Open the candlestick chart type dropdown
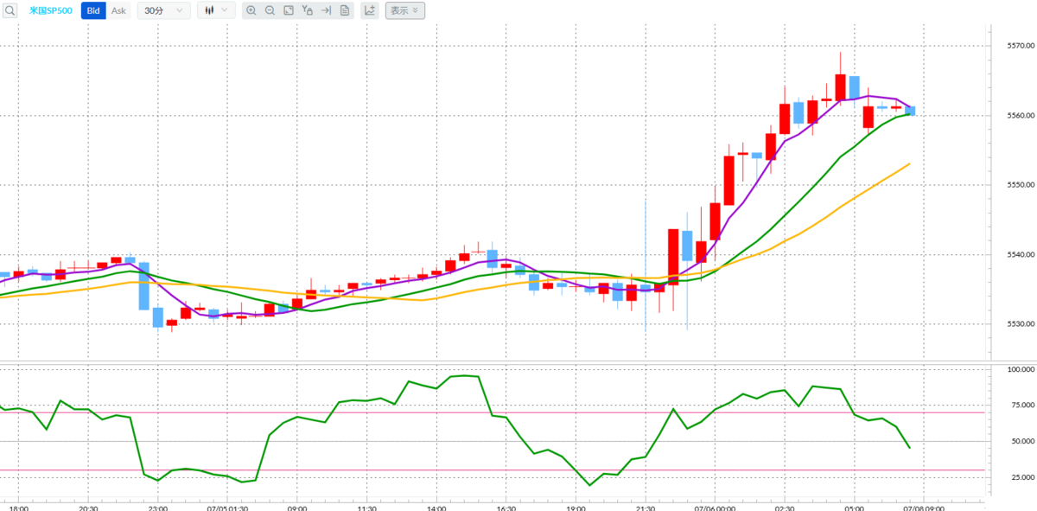The image size is (1037, 511). (x=216, y=11)
